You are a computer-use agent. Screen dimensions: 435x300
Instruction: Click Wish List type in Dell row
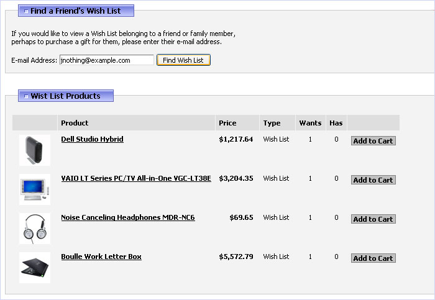[276, 139]
